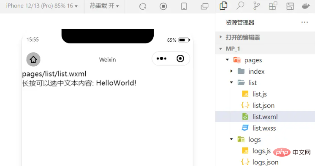
Task: Open the iPhone 12/13 device dropdown
Action: coord(42,6)
